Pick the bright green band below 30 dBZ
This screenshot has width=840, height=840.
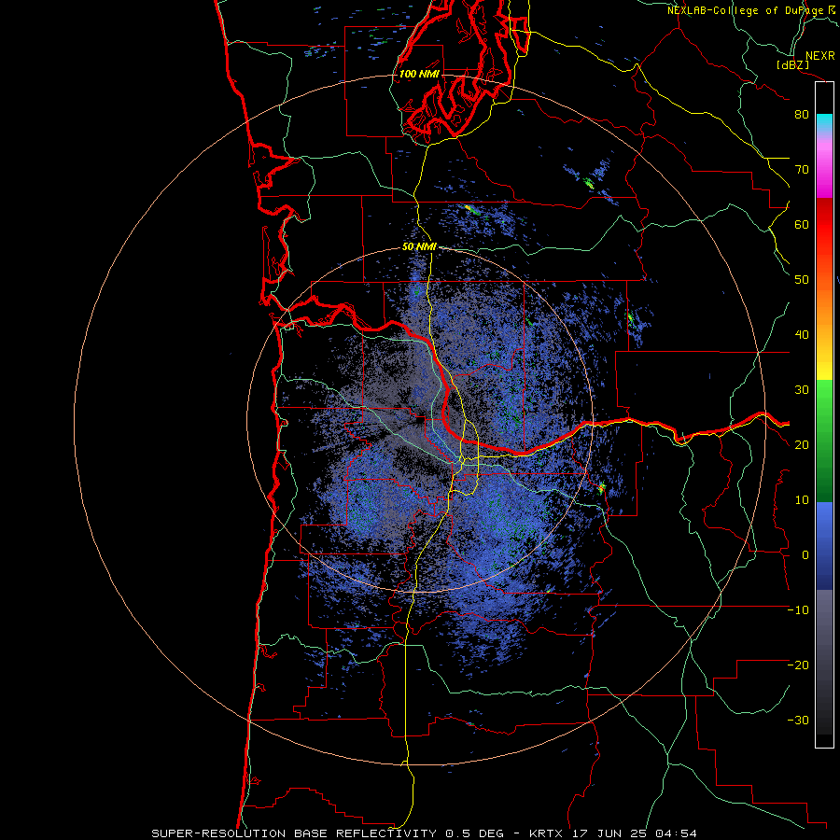824,407
